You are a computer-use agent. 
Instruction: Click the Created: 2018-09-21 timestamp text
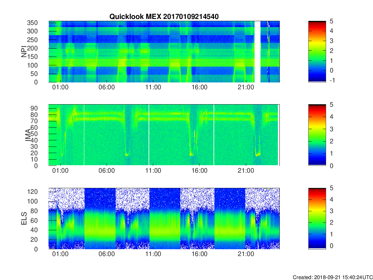click(x=332, y=277)
